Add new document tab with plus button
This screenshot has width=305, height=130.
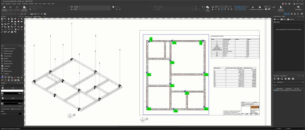point(44,17)
